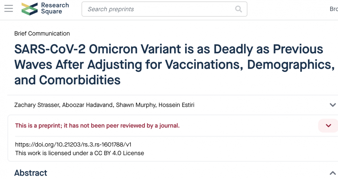Image resolution: width=338 pixels, height=179 pixels.
Task: Open the hamburger navigation menu
Action: [8, 9]
